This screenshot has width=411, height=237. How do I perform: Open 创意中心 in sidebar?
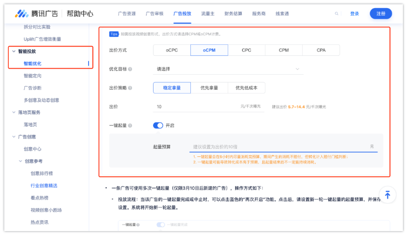32,149
